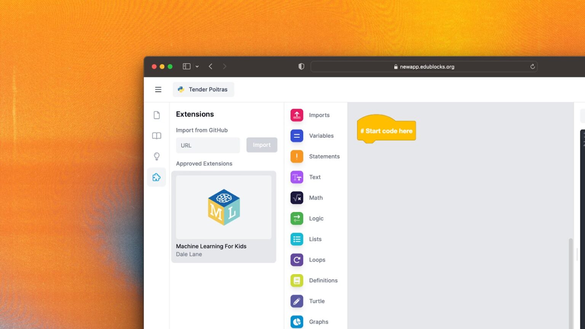Screen dimensions: 585x329
Task: Click the Import button
Action: (262, 145)
